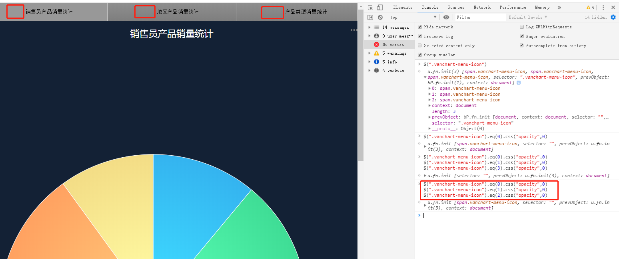Screen dimensions: 619x259
Task: Expand the 4 verbose group arrow
Action: tap(369, 70)
